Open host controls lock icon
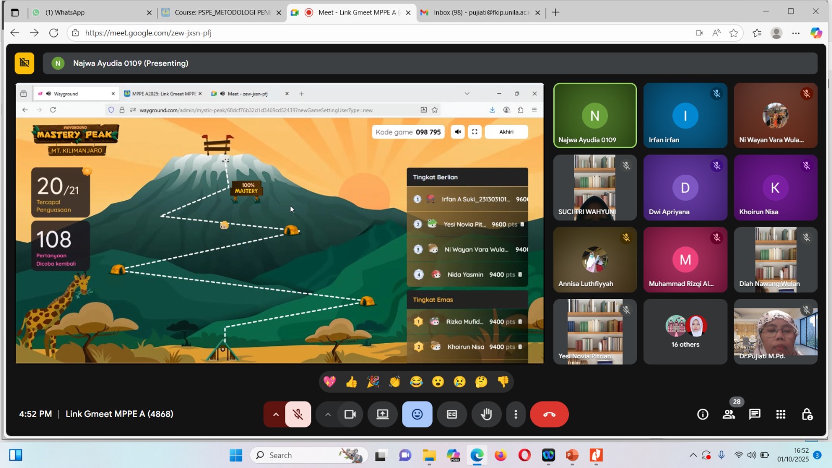This screenshot has width=832, height=468. [807, 414]
